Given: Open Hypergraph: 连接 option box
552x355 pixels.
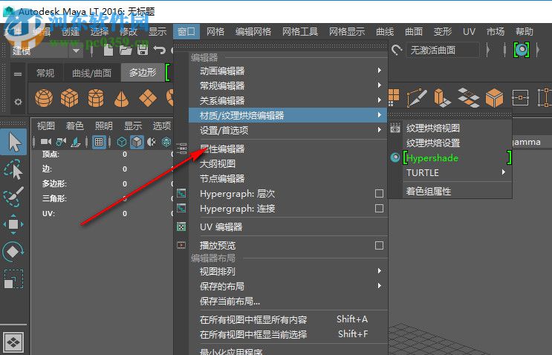Looking at the screenshot, I should click(379, 208).
